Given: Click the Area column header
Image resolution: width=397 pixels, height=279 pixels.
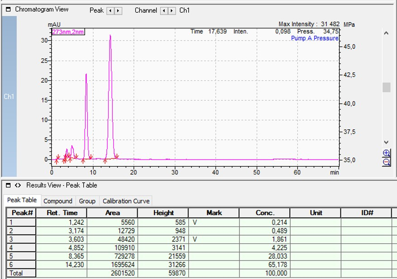Looking at the screenshot, I should coord(112,213).
